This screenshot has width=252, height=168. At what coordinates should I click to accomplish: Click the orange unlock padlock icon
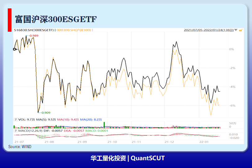click(241, 30)
